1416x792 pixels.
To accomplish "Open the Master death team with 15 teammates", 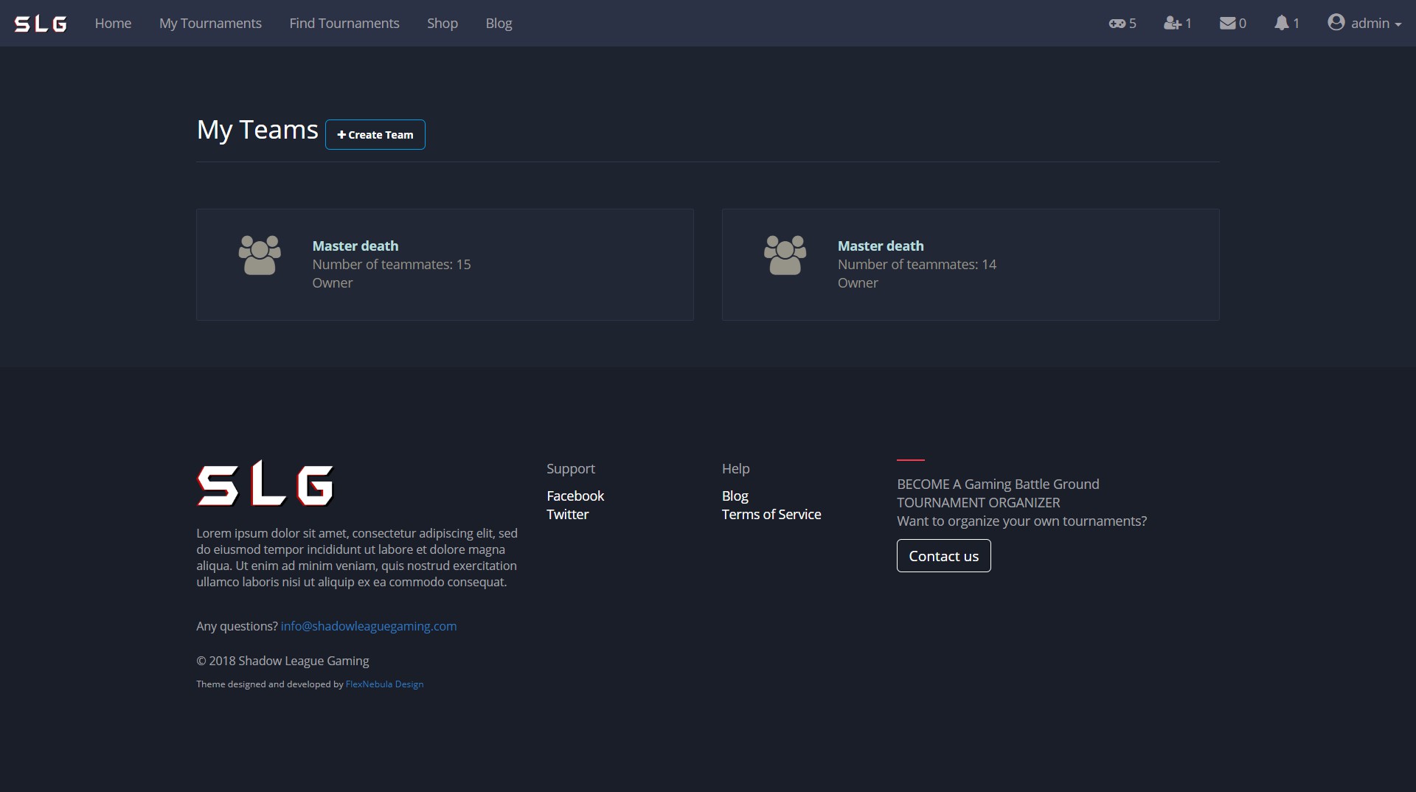I will coord(355,246).
